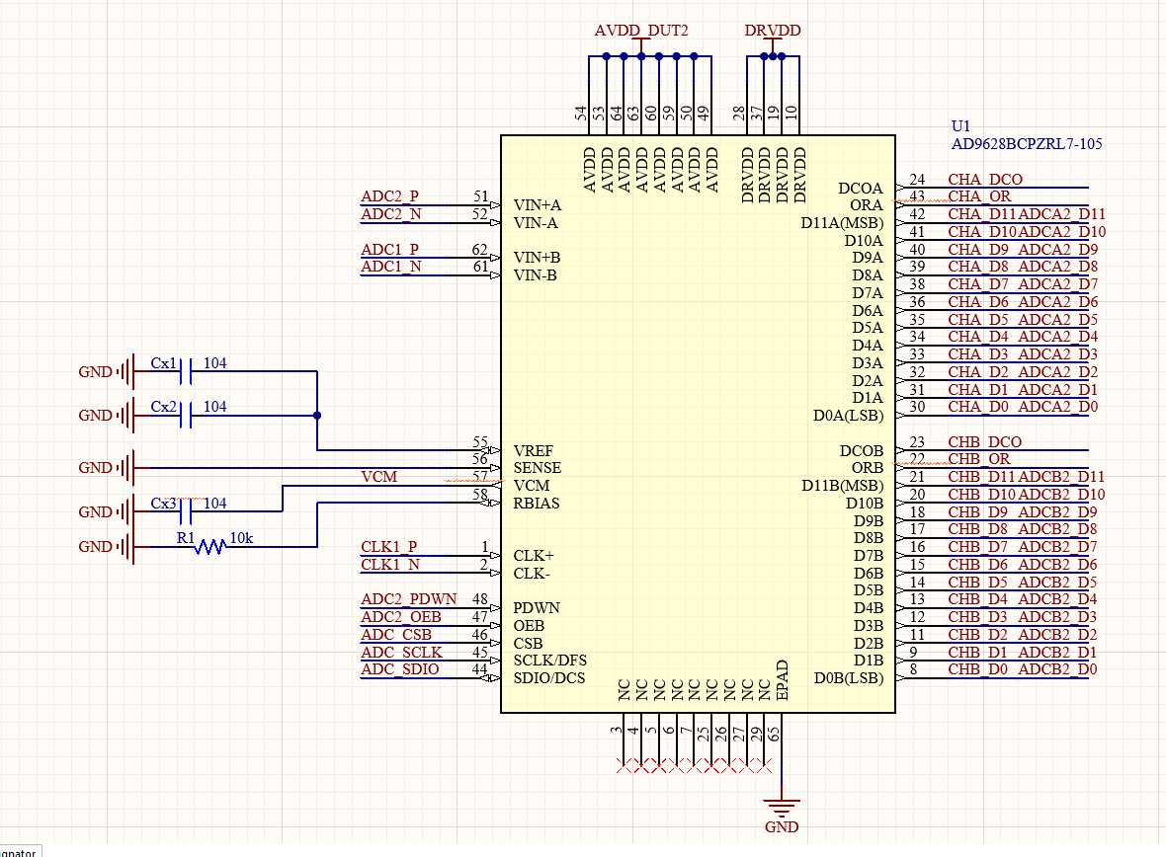The height and width of the screenshot is (857, 1166).
Task: Click the AD9628BCPZRL7-105 part name label
Action: click(1026, 144)
